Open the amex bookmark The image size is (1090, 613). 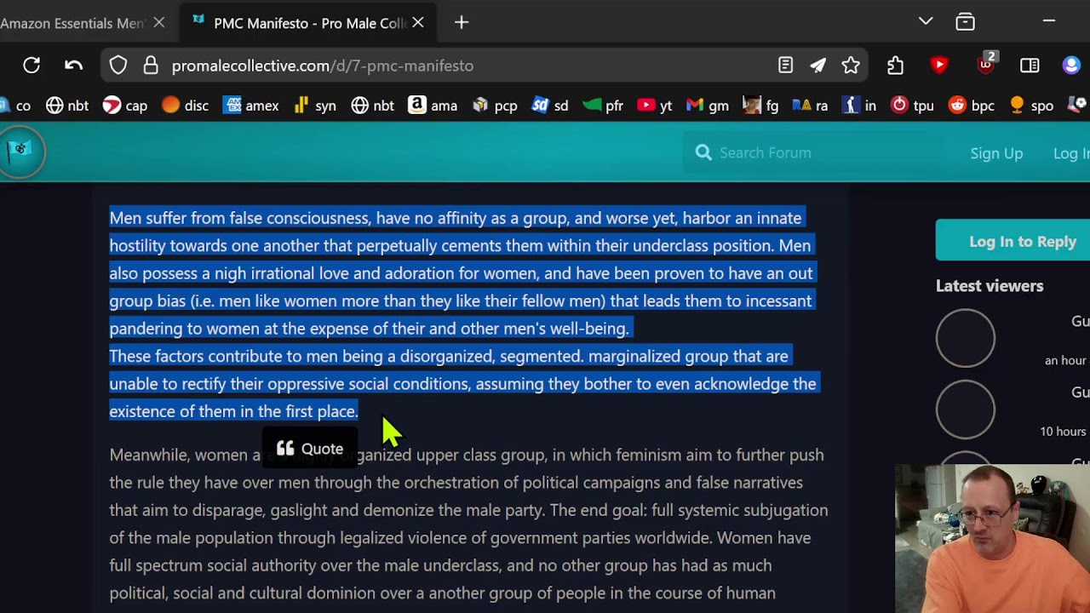[251, 106]
